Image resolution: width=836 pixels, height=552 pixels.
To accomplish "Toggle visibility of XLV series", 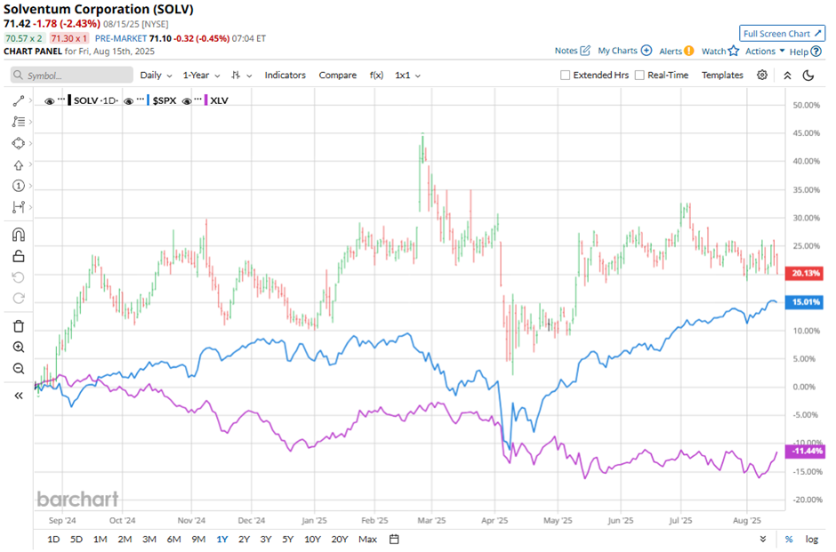I will tap(187, 101).
